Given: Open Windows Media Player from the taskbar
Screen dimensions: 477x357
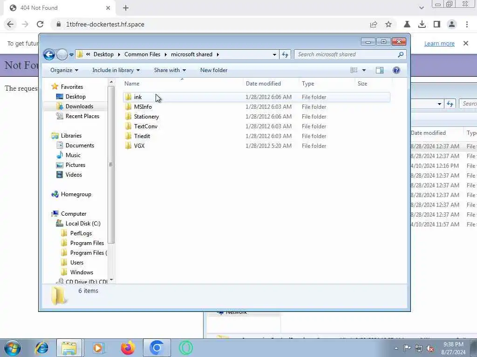Looking at the screenshot, I should (98, 348).
